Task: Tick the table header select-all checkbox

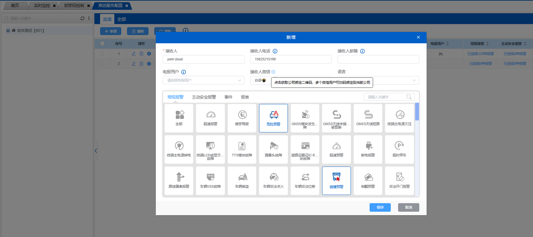Action: (x=102, y=44)
